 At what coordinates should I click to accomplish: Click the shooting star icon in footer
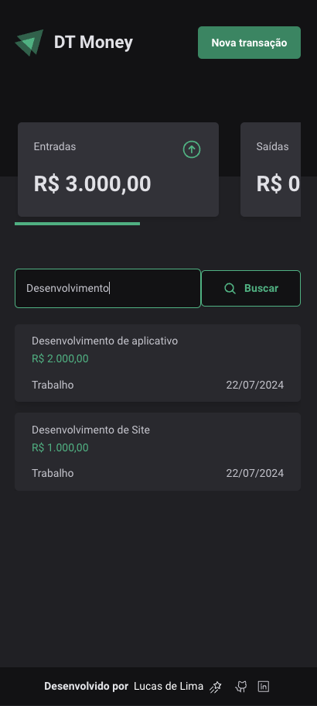[216, 687]
